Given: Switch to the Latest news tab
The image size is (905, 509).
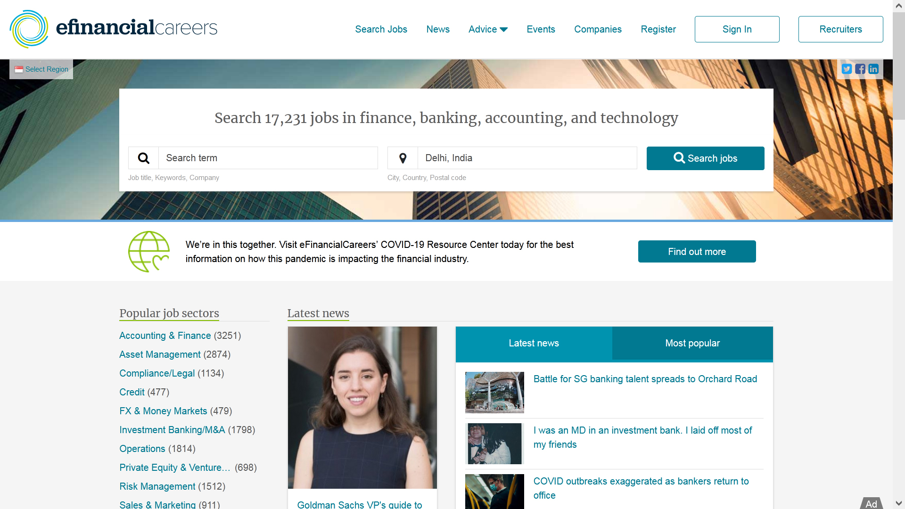Looking at the screenshot, I should pyautogui.click(x=534, y=343).
